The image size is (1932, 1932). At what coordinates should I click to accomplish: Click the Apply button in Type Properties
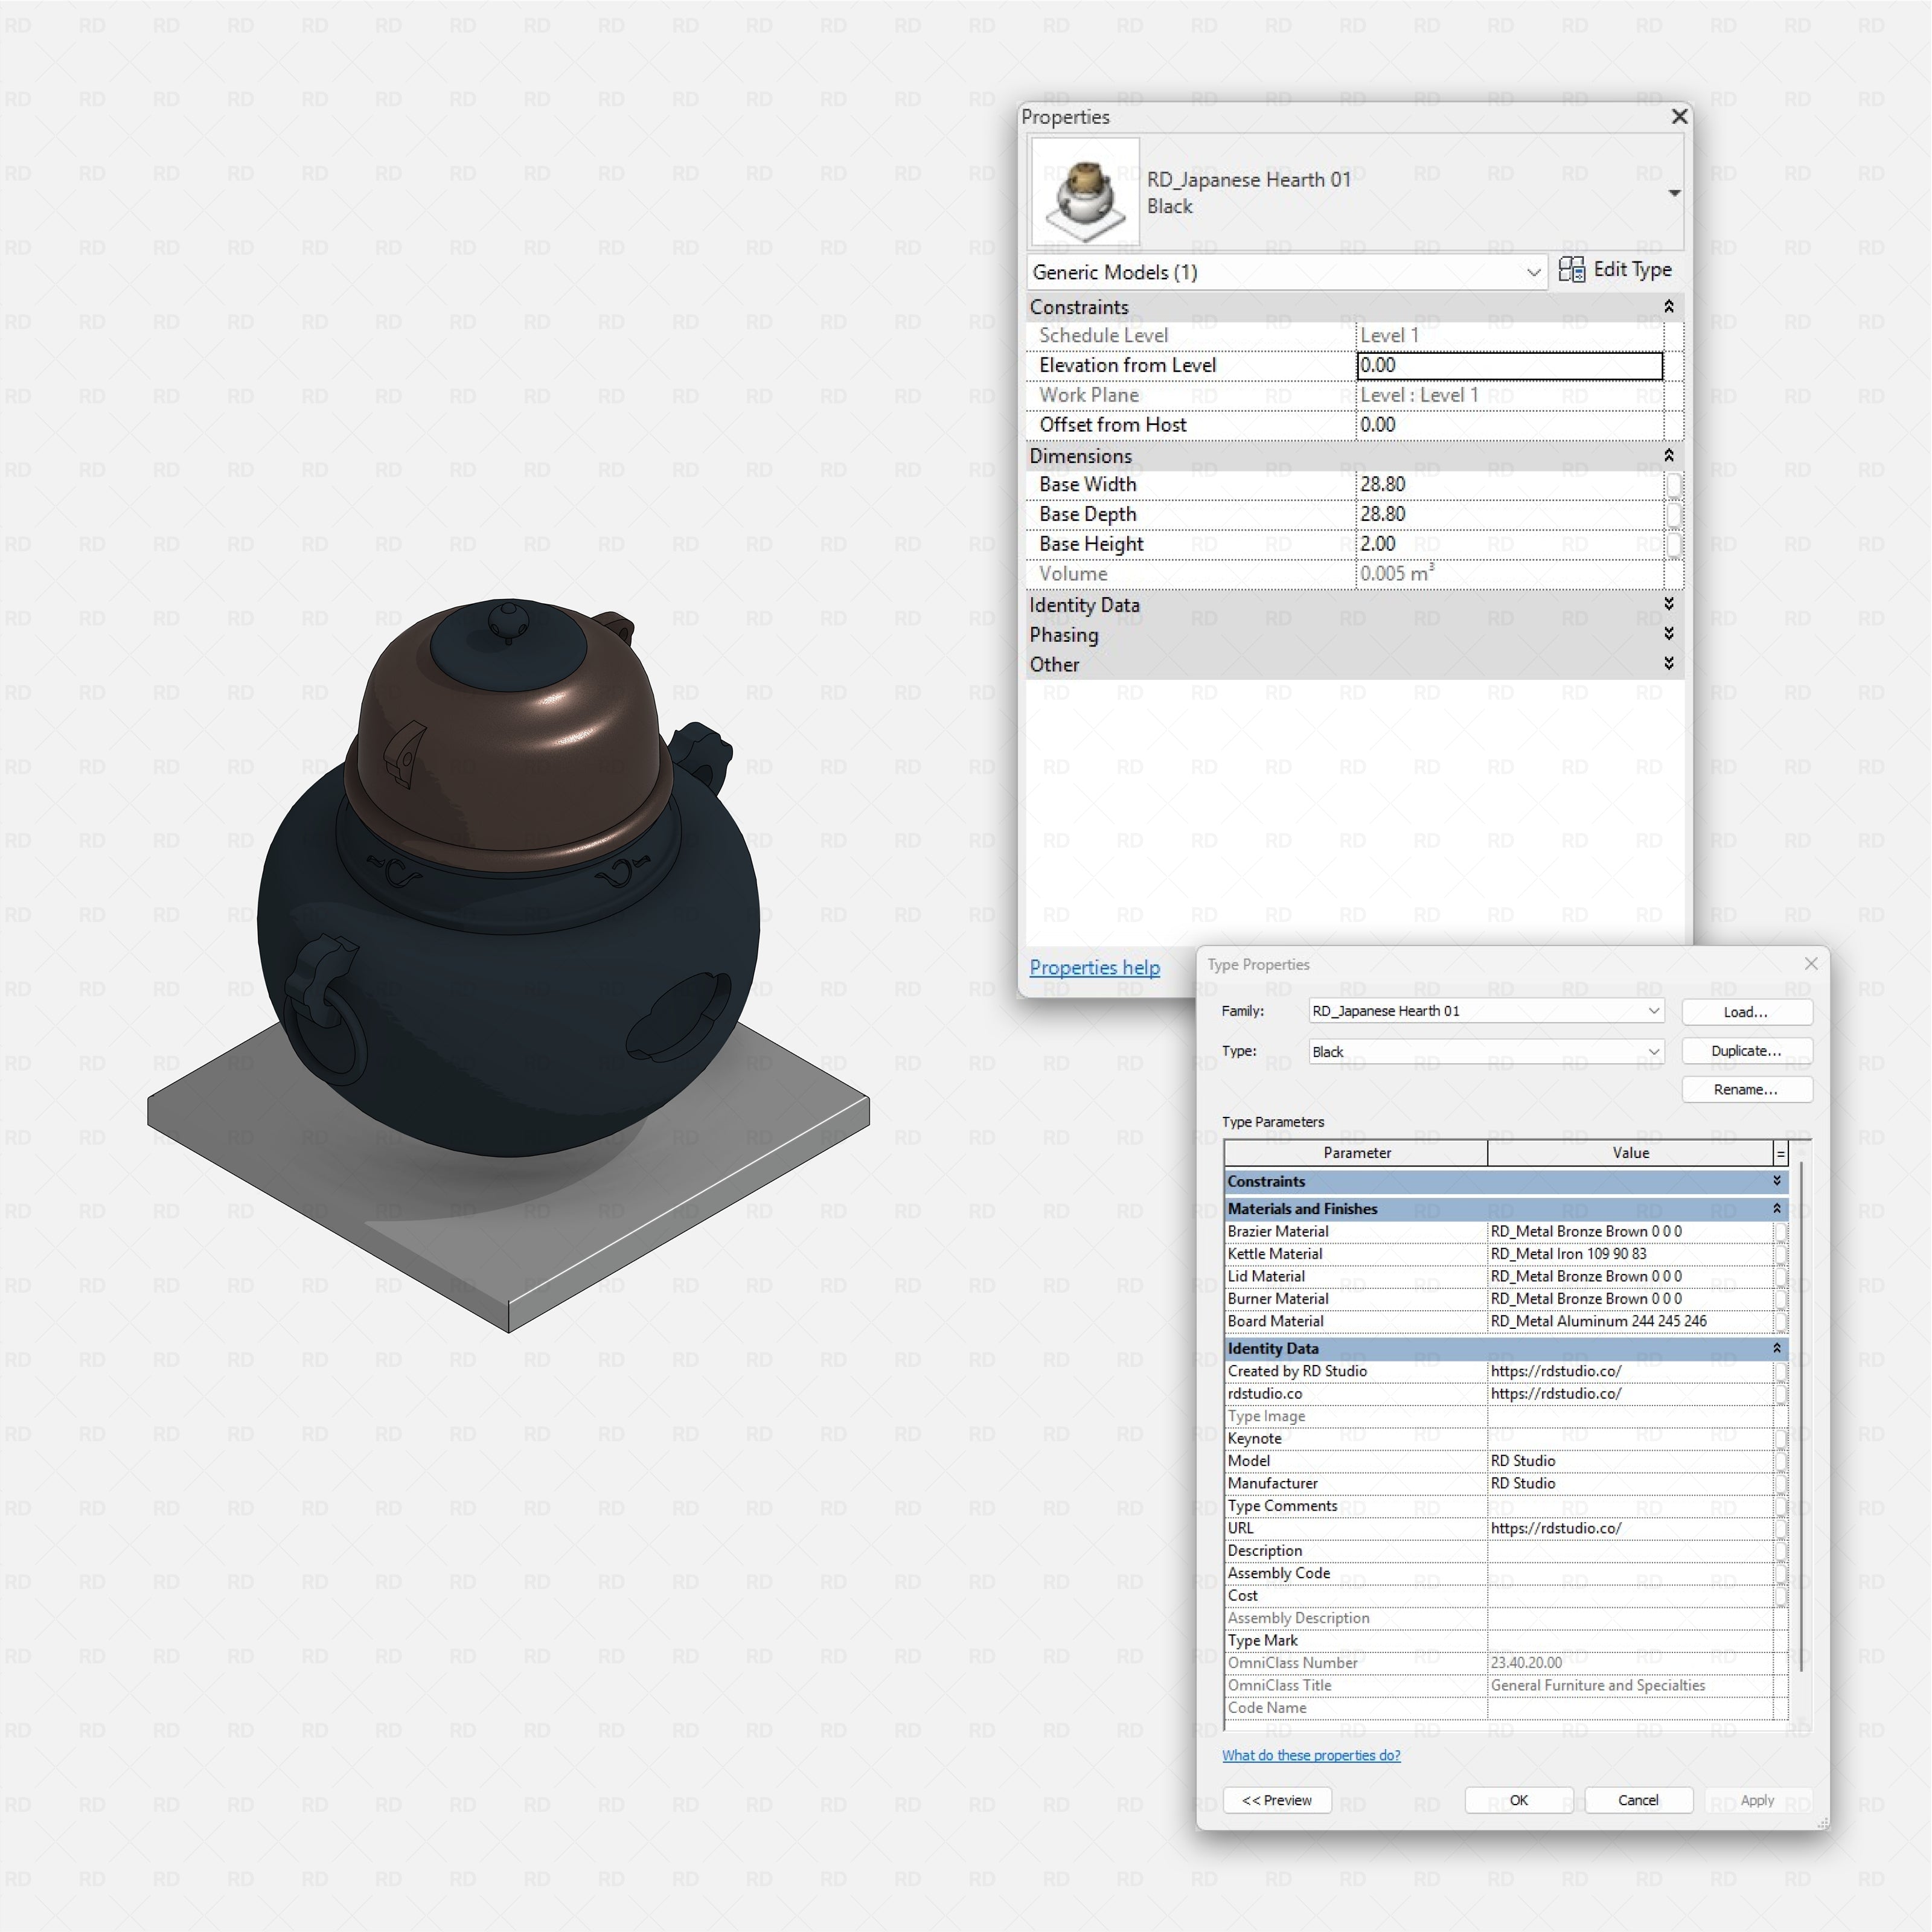[1757, 1801]
